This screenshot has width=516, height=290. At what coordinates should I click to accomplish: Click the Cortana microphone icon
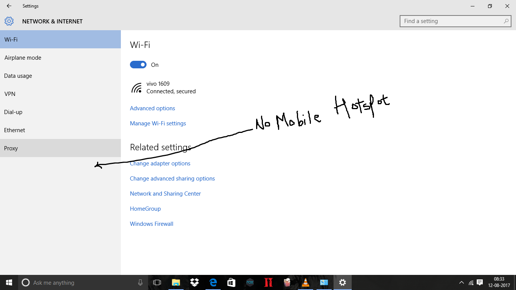pos(140,282)
